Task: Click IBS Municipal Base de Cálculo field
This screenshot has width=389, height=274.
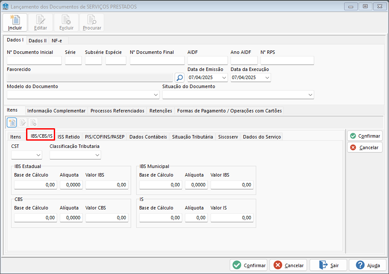Action: coord(161,185)
